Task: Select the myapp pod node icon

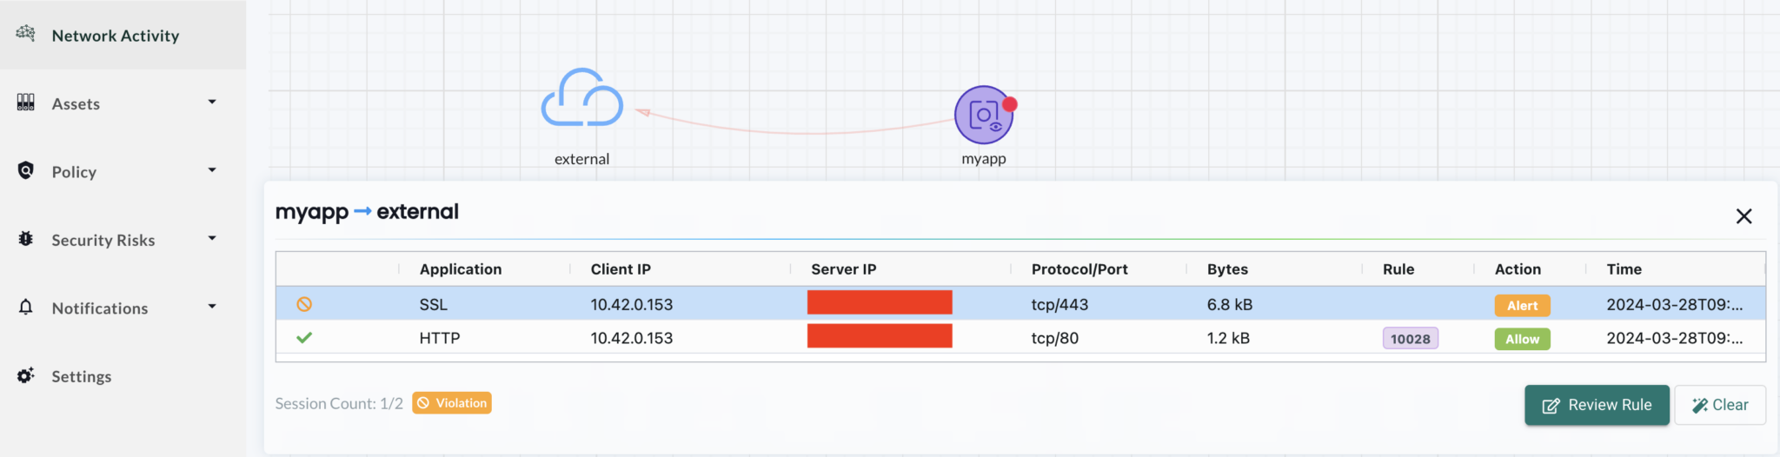Action: (x=984, y=115)
